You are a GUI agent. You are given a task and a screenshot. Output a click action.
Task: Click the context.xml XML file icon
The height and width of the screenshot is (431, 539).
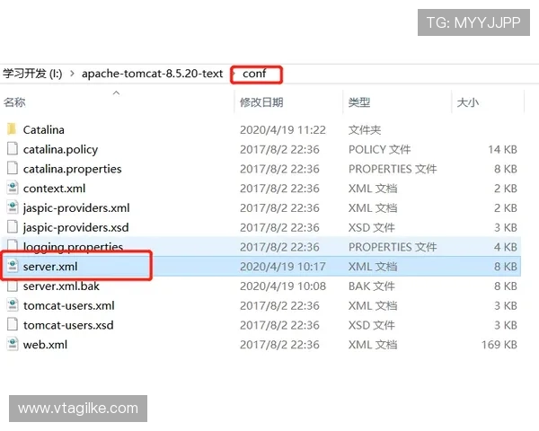pos(13,188)
